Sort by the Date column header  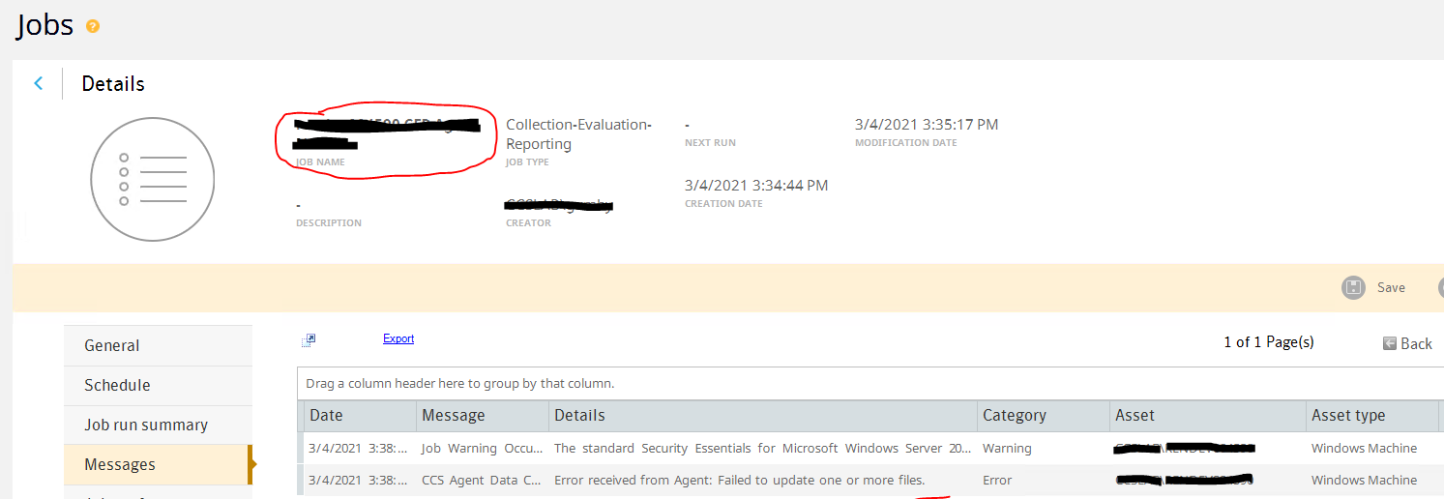[327, 415]
